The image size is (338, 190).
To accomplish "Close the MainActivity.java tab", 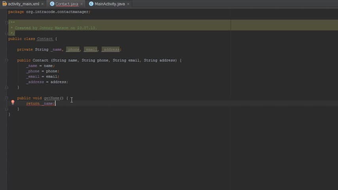I will (128, 4).
